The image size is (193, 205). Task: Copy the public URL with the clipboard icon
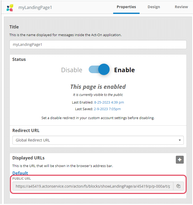pos(178,186)
